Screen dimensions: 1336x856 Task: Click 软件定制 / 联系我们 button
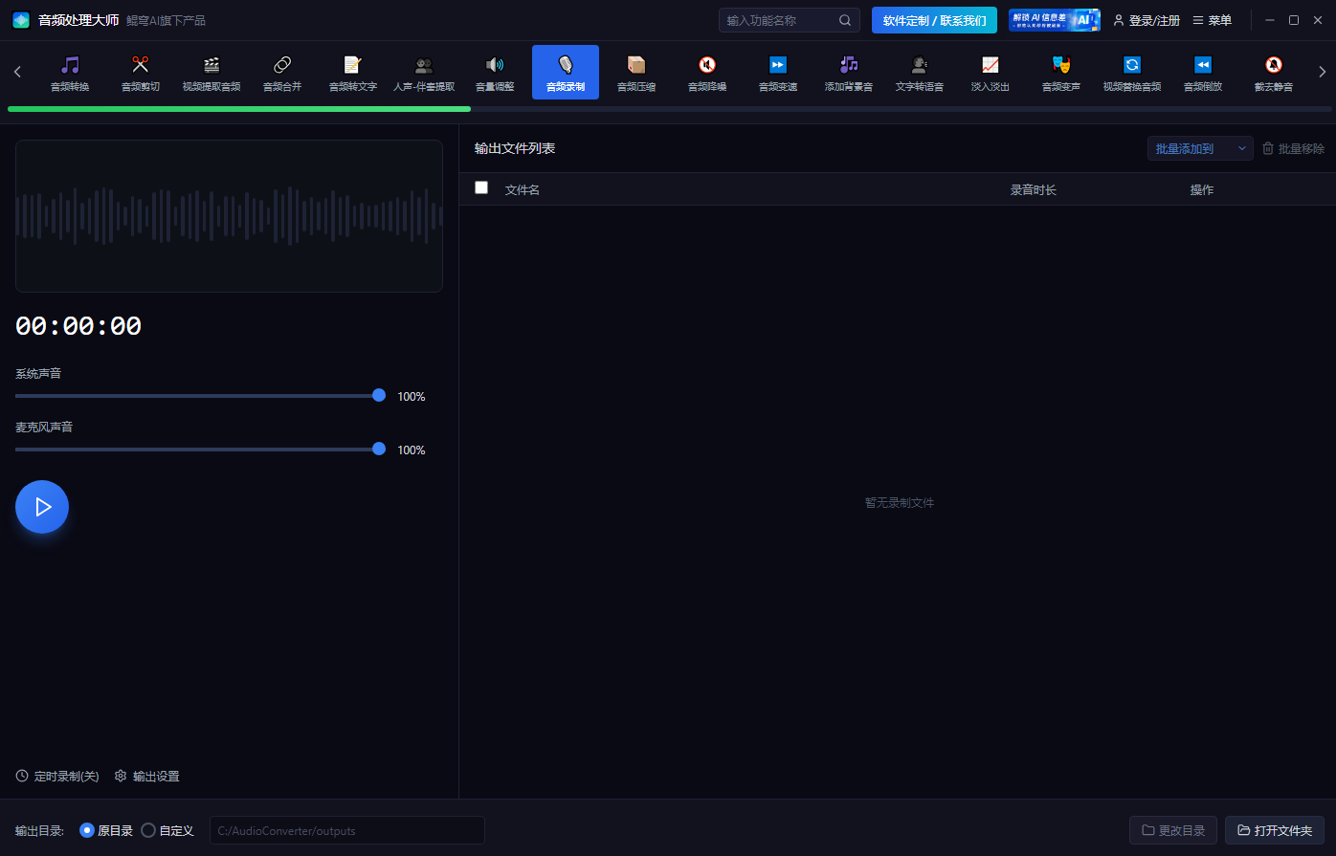(934, 20)
